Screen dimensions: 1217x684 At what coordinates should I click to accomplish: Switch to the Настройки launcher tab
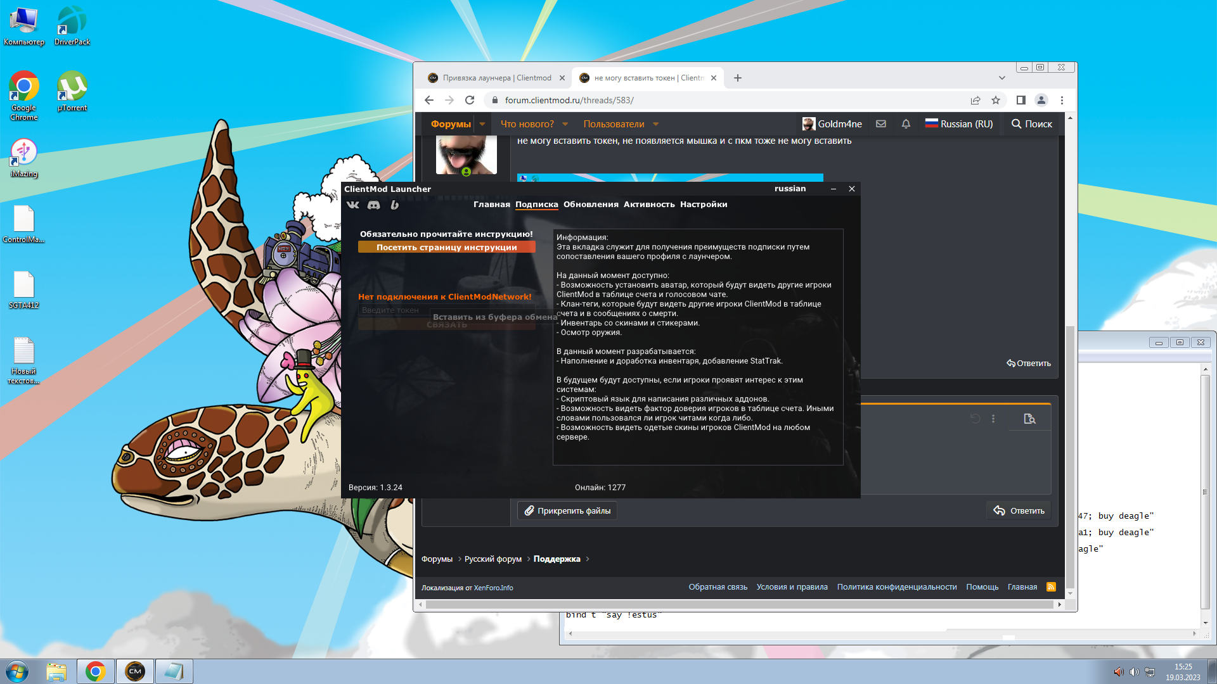(704, 205)
